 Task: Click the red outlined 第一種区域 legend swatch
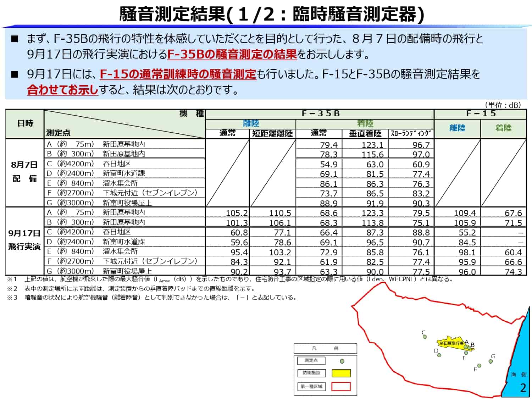pyautogui.click(x=341, y=386)
